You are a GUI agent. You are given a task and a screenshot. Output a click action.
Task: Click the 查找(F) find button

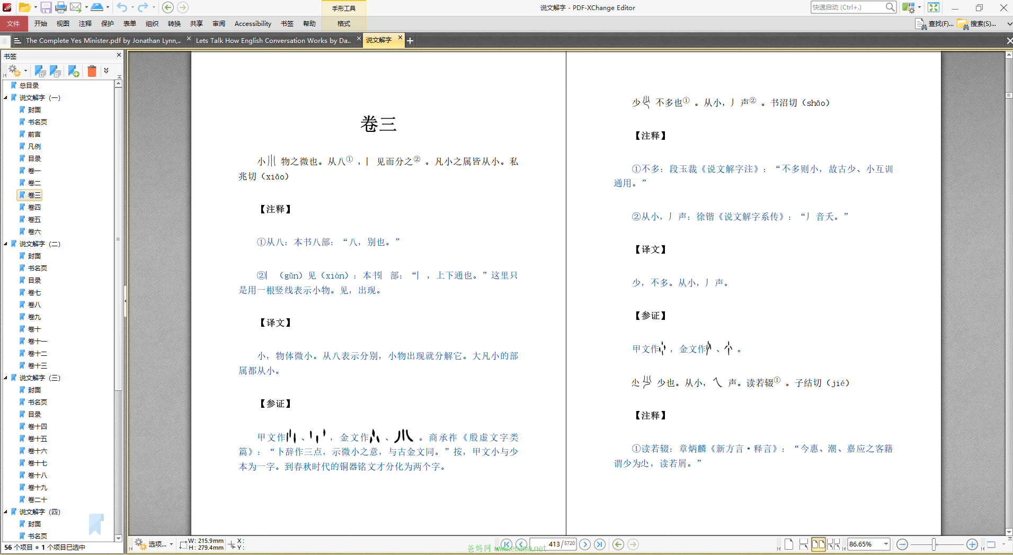(935, 24)
